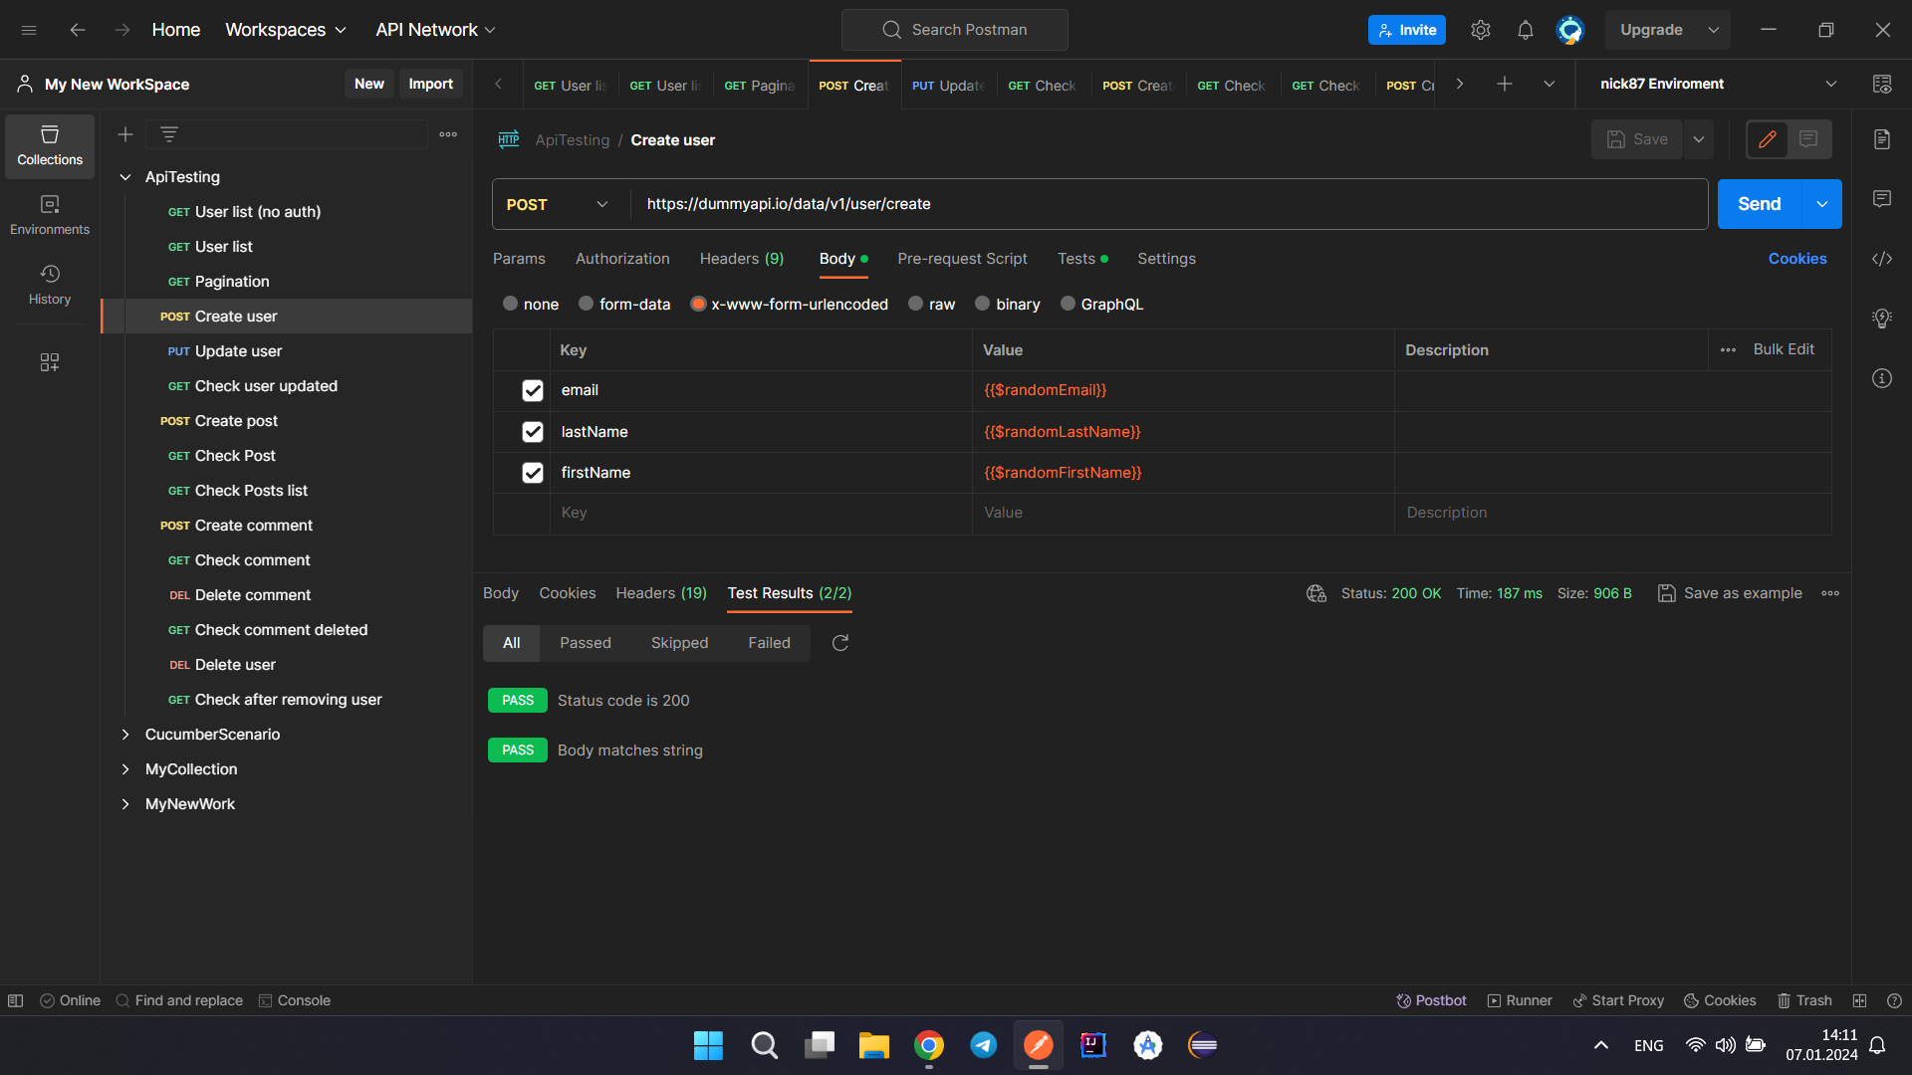Click the network globe icon near Status
Viewport: 1912px width, 1075px height.
(x=1316, y=593)
